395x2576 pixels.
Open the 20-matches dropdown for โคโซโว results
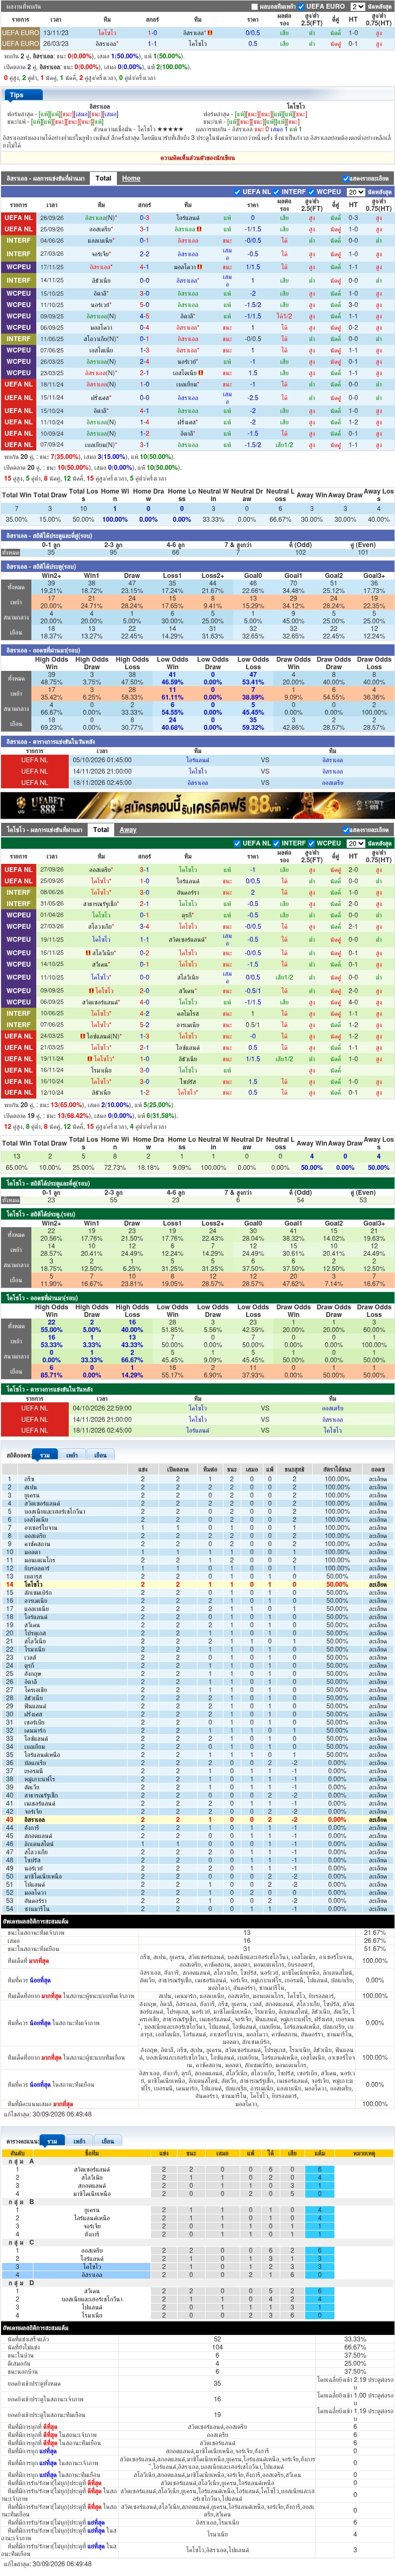click(355, 843)
